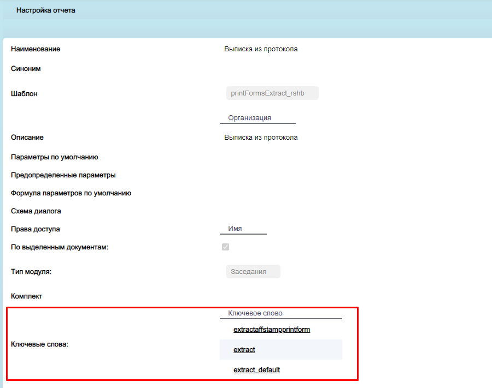Click the 'Ключевое слово' input field

coord(281,313)
